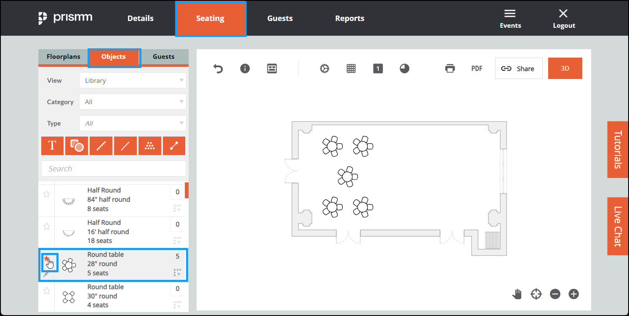Click multi-place icon for 28" round table

pyautogui.click(x=177, y=273)
